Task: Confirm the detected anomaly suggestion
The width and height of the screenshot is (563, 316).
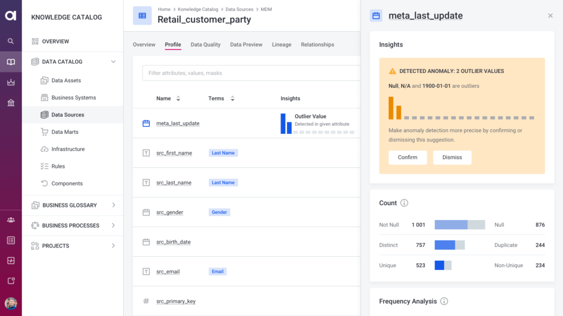Action: [x=407, y=157]
